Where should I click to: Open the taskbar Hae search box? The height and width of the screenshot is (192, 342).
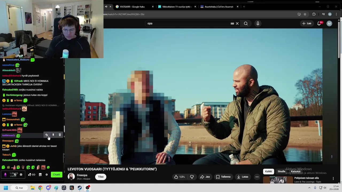19,188
